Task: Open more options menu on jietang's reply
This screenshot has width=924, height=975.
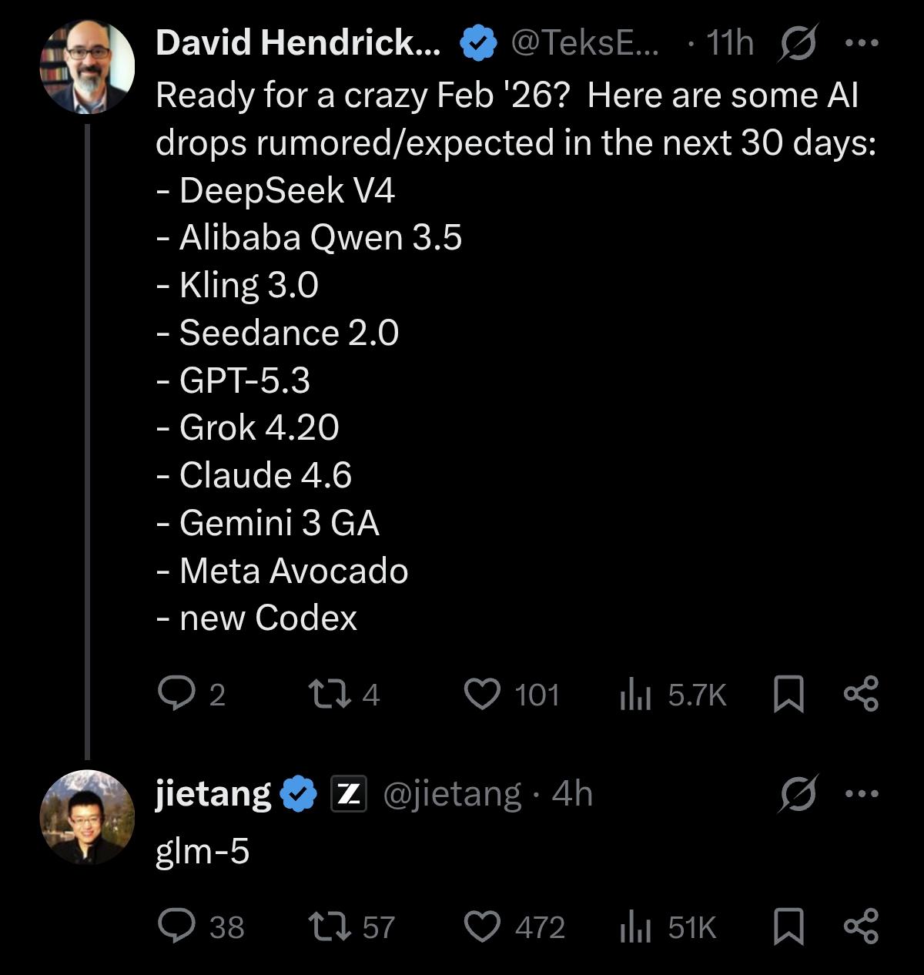Action: (862, 793)
